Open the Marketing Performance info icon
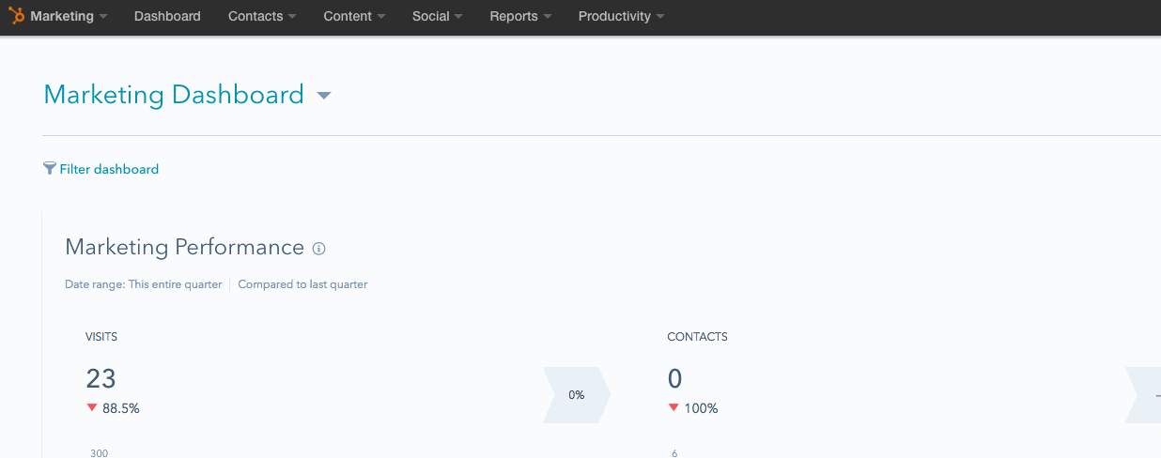The width and height of the screenshot is (1161, 458). (318, 249)
